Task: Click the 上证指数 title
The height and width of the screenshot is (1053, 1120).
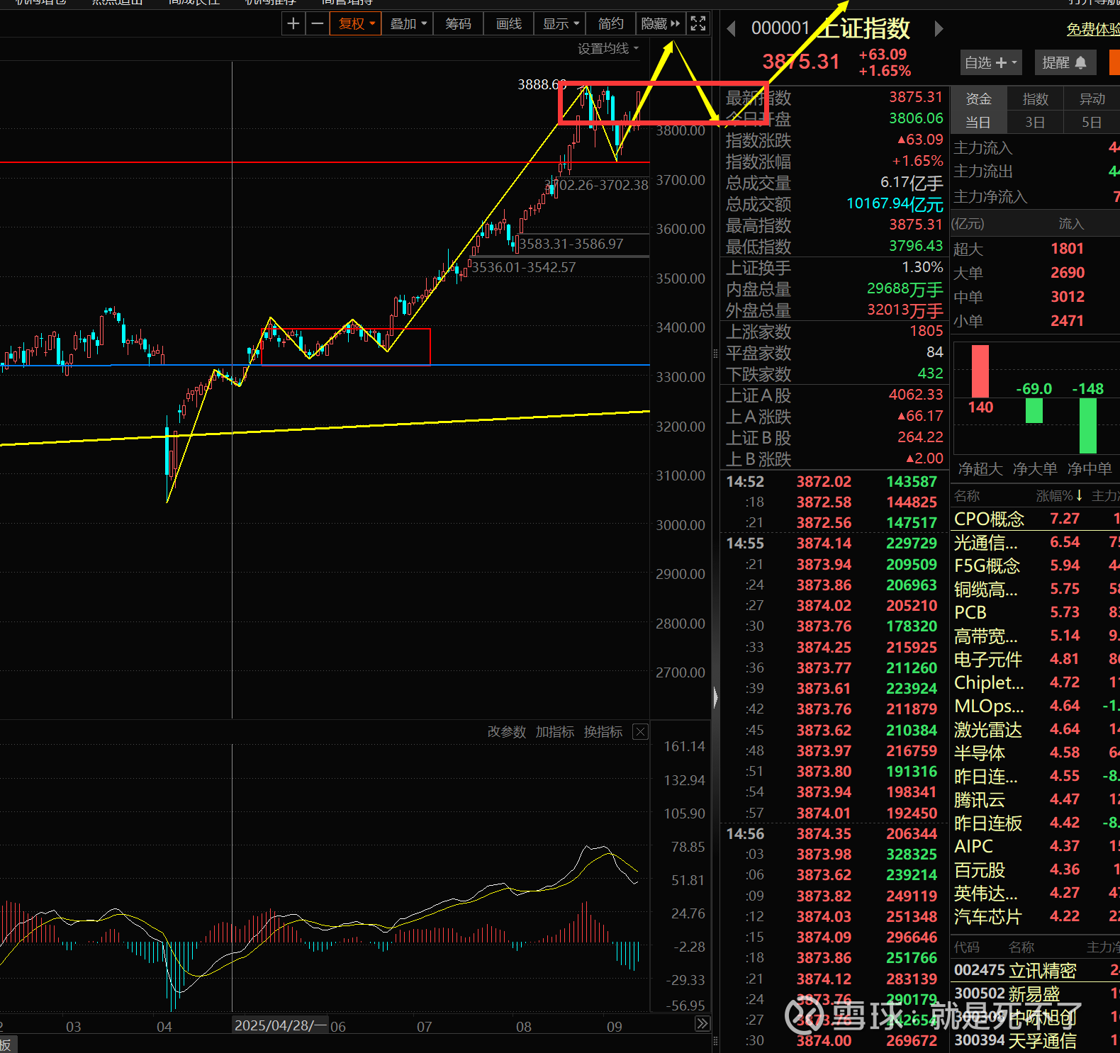Action: point(865,28)
